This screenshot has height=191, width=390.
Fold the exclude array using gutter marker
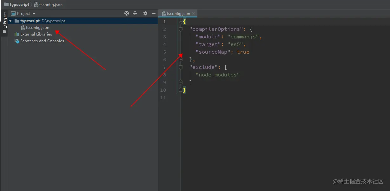pos(181,67)
